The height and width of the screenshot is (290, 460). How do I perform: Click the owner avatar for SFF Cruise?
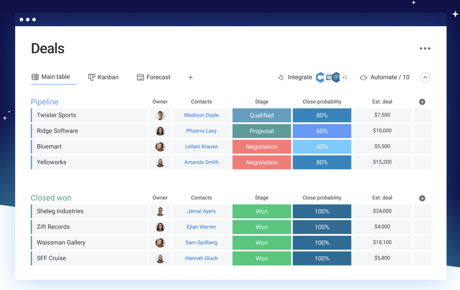[x=160, y=258]
